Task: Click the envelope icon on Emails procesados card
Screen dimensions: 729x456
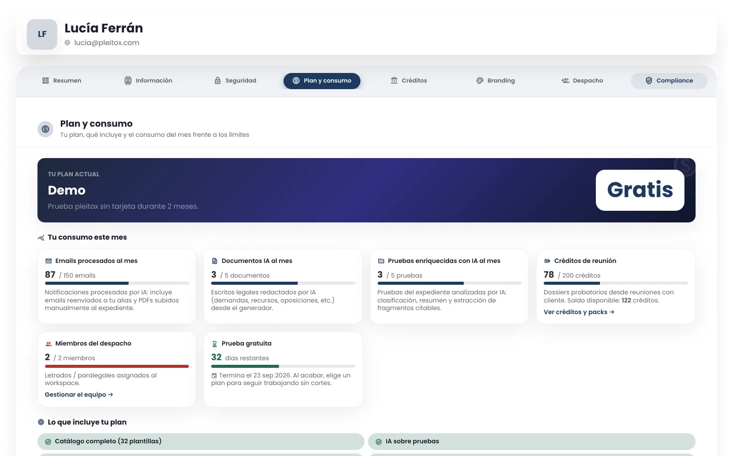Action: pyautogui.click(x=49, y=261)
